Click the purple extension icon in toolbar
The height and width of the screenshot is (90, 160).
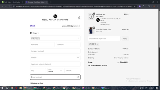point(140,6)
